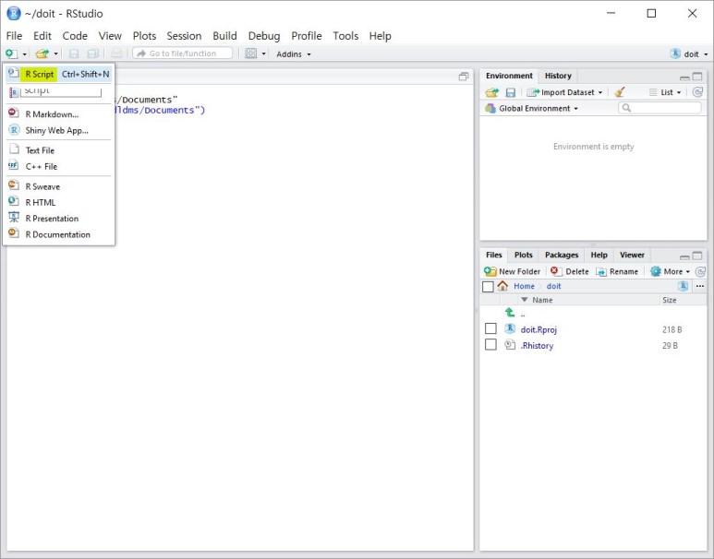
Task: Click the Save document icon
Action: click(x=74, y=54)
